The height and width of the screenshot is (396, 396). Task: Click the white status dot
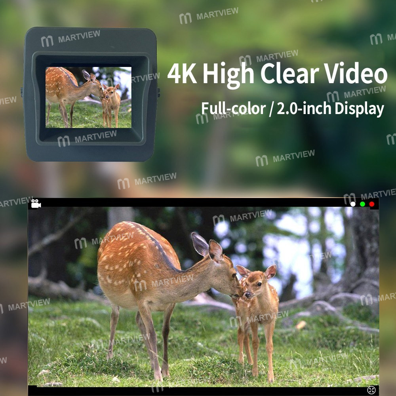353,204
